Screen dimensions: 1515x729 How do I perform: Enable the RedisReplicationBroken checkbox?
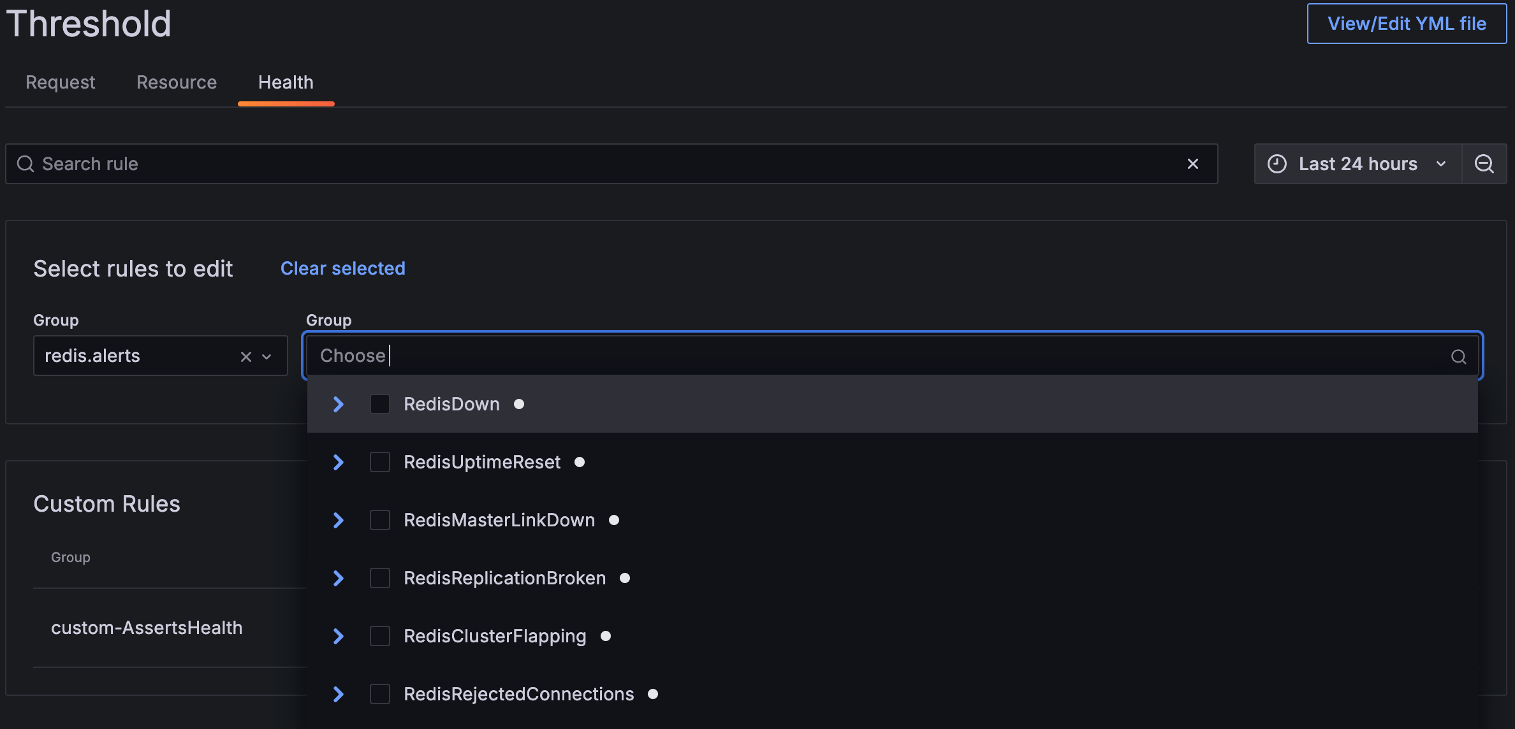pyautogui.click(x=380, y=577)
